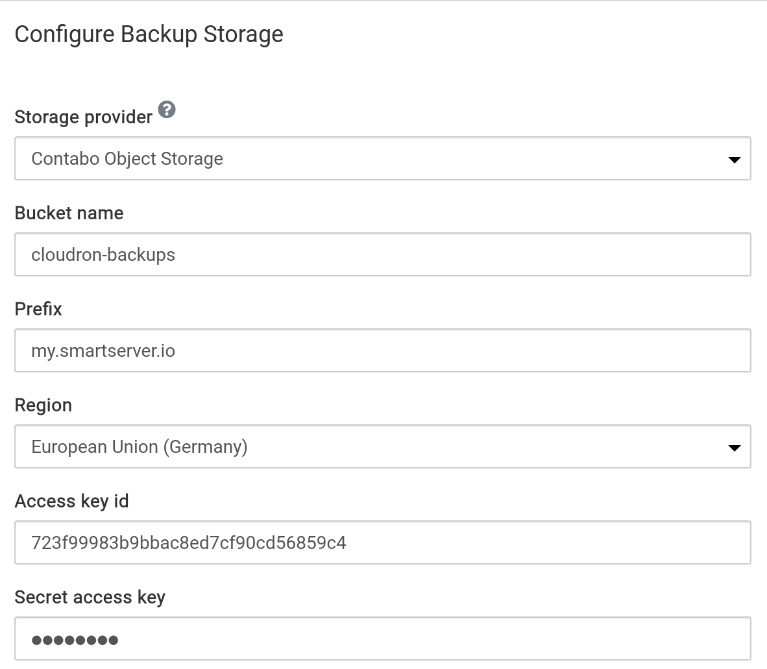Viewport: 767px width, 669px height.
Task: Expand the Region dropdown
Action: pyautogui.click(x=382, y=446)
